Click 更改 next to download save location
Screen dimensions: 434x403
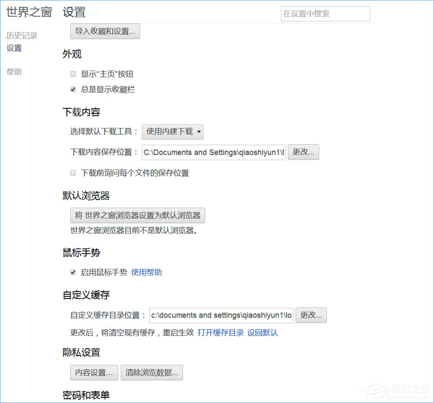pos(303,152)
